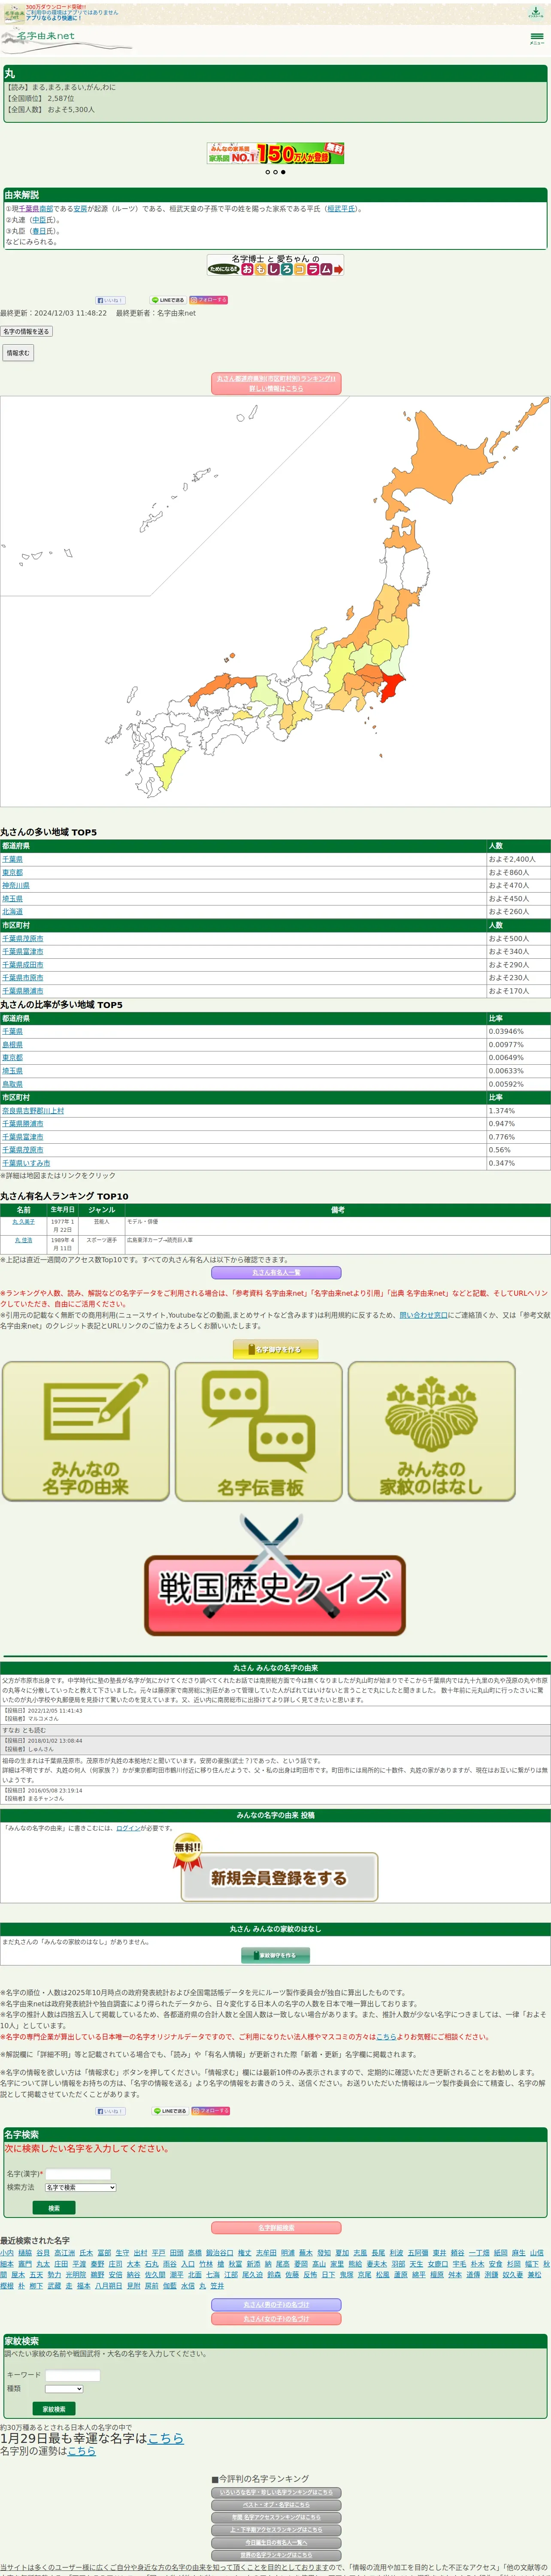Image resolution: width=551 pixels, height=2576 pixels.
Task: Open 鳥取県 in the 比率 TOP5 table
Action: 12,1084
